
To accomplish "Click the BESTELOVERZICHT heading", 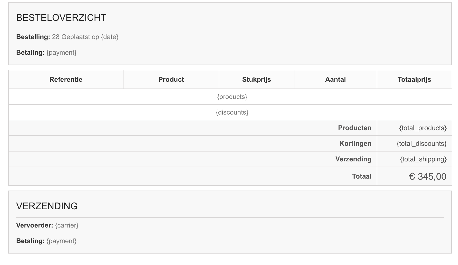I will [61, 18].
